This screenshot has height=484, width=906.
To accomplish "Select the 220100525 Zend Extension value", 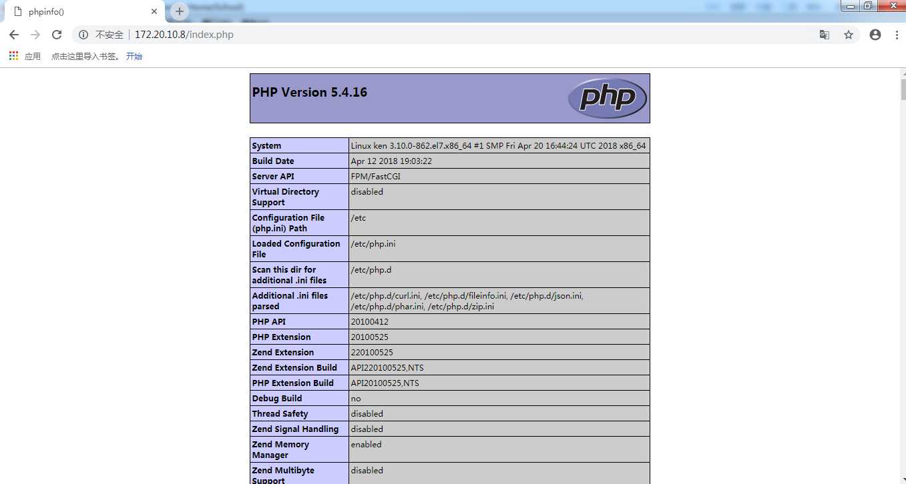I will 372,353.
